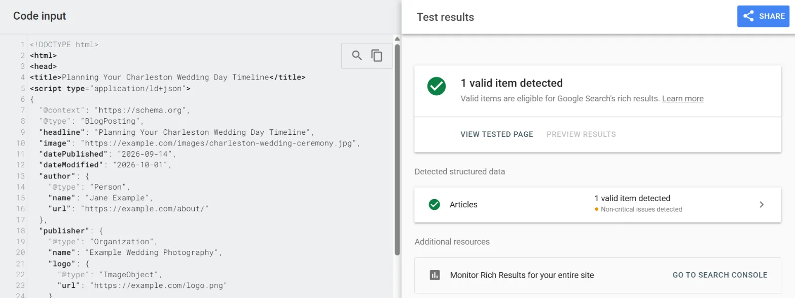Click the Additional resources label
This screenshot has height=298, width=795.
[x=452, y=242]
